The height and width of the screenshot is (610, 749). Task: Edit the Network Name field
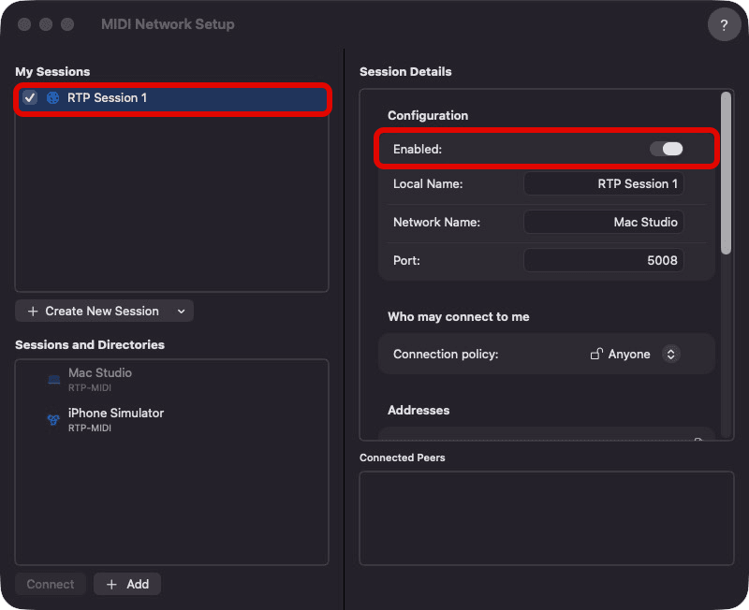[x=604, y=222]
